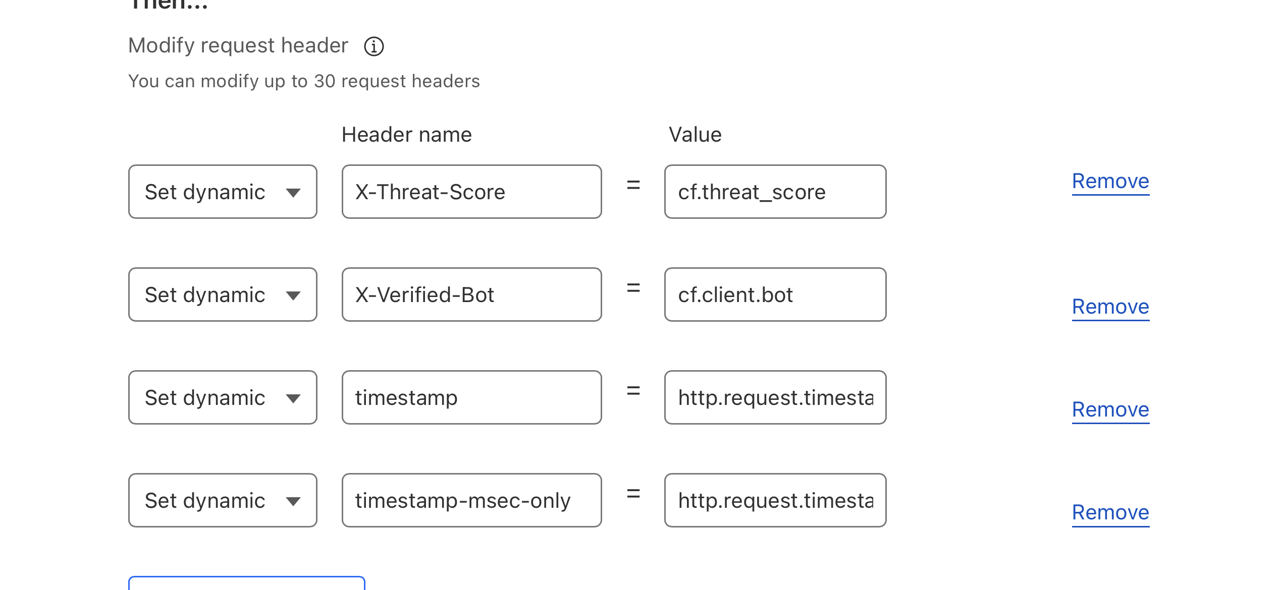Remove the timestamp-msec-only header row
Image resolution: width=1278 pixels, height=590 pixels.
[x=1110, y=512]
